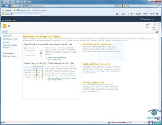Image resolution: width=162 pixels, height=125 pixels.
Task: Expand the search provider dropdown arrow
Action: click(x=160, y=6)
